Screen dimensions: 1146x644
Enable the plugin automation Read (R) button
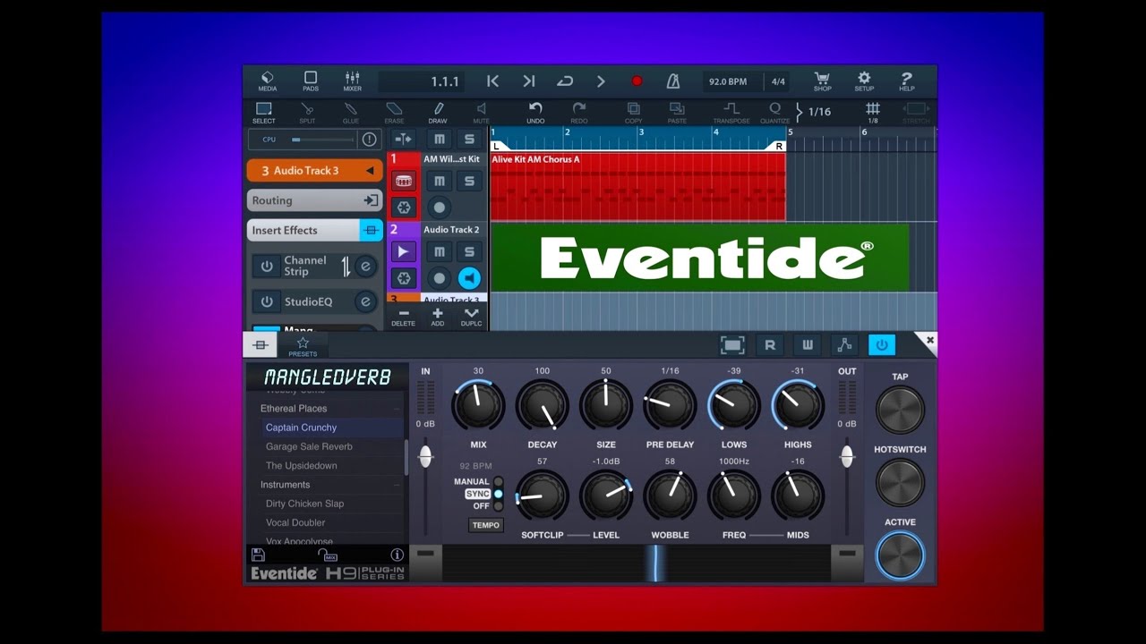click(769, 345)
